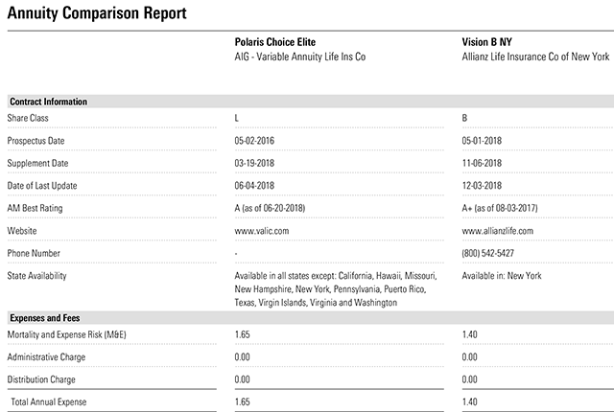The width and height of the screenshot is (614, 412).
Task: Click the Contract Information section header
Action: tap(48, 101)
